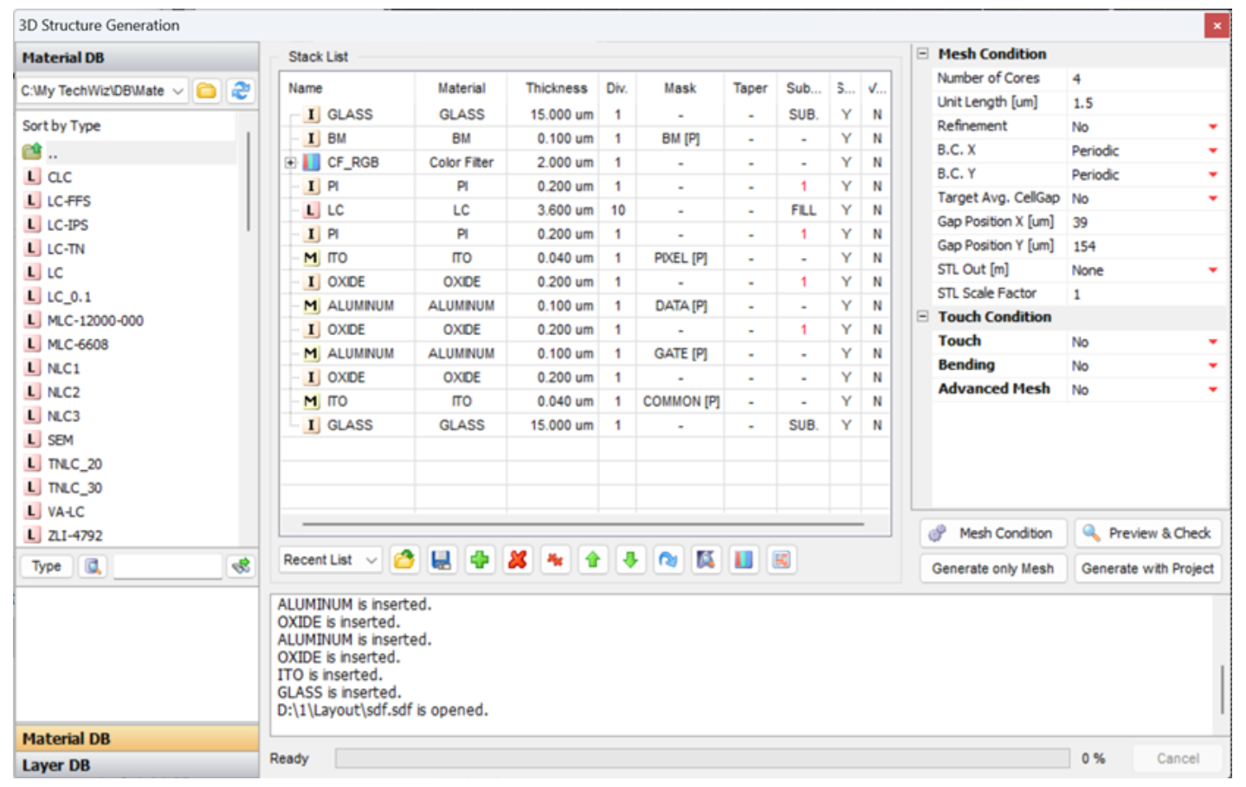The width and height of the screenshot is (1246, 787).
Task: Click the I icon of the BM layer
Action: pyautogui.click(x=311, y=139)
